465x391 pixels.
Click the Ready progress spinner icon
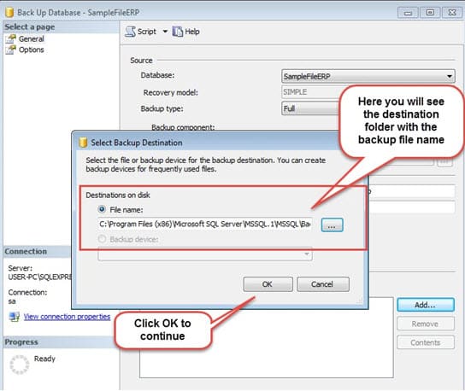pos(20,365)
